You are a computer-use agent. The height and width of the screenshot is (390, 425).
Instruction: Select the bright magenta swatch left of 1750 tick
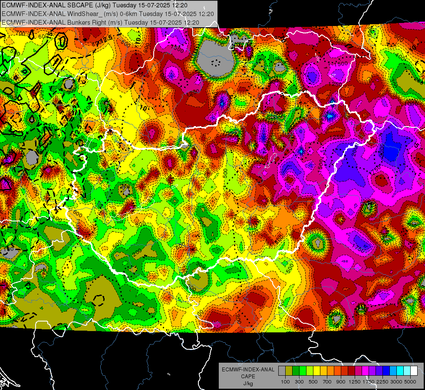[366, 371]
